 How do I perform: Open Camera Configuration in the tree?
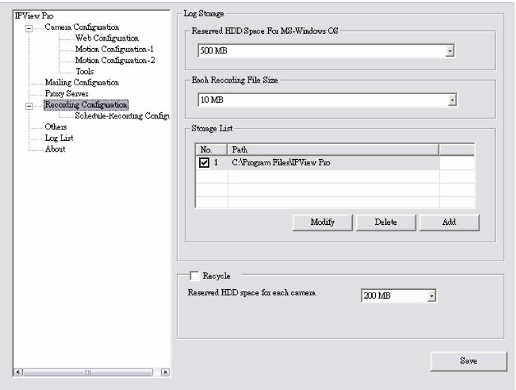point(82,27)
